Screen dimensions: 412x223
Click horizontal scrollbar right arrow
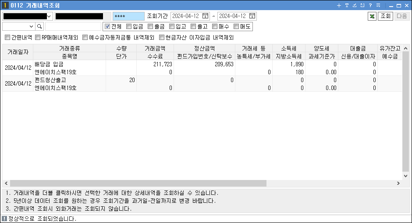(398, 183)
